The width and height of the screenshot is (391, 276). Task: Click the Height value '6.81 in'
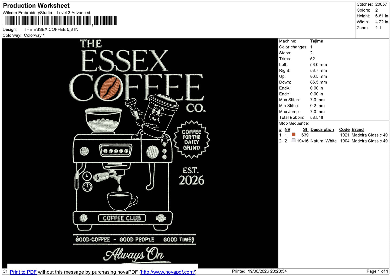pyautogui.click(x=382, y=16)
